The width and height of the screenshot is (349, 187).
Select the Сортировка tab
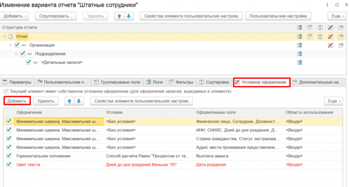click(214, 82)
